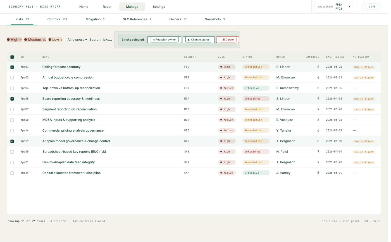The image size is (391, 242).
Task: Sort by the Owner column header
Action: (x=283, y=57)
